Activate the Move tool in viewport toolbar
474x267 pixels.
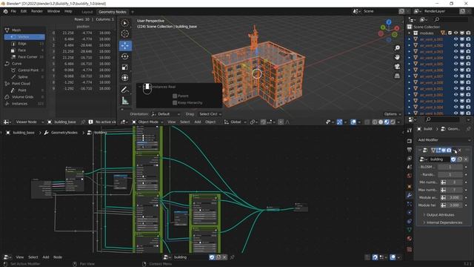coord(125,45)
